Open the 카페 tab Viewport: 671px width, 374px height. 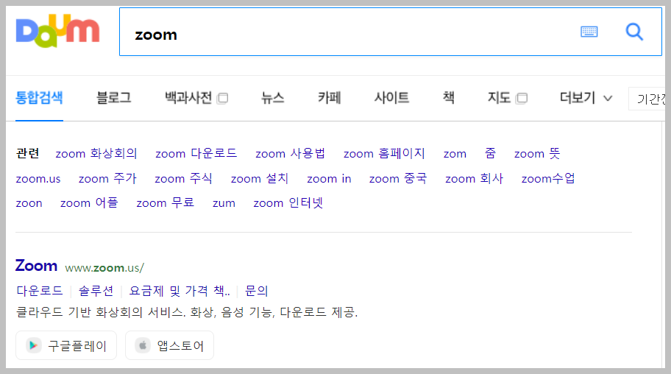tap(329, 98)
